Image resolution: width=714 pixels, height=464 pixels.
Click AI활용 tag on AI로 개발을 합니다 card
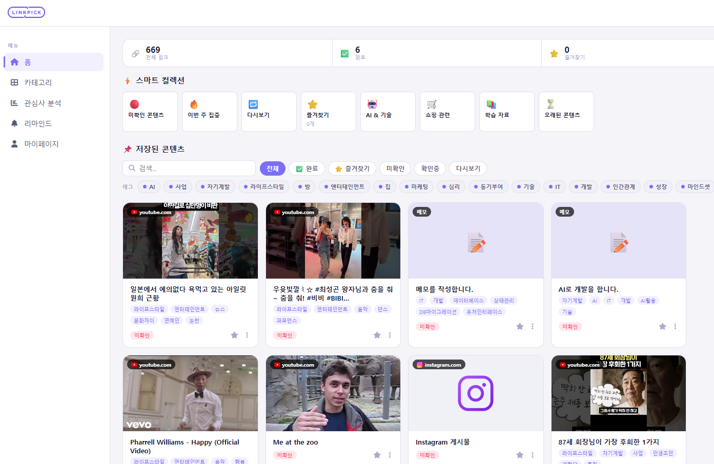click(x=648, y=301)
